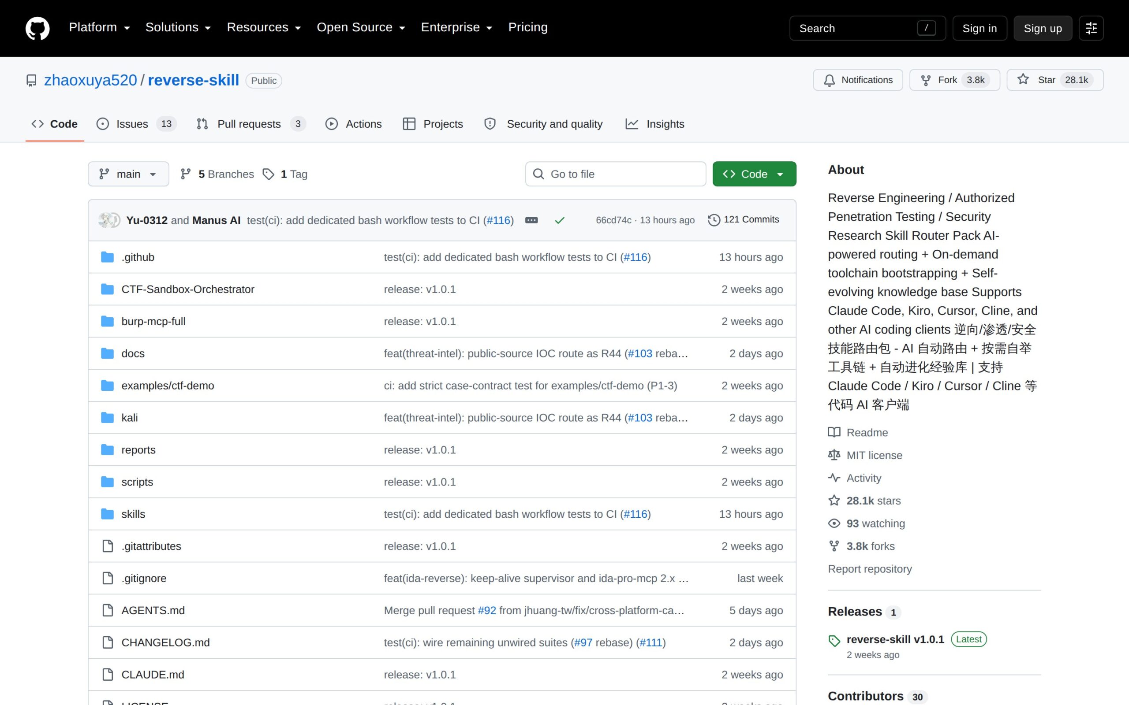Click the fork icon beside 3.8k forks
The height and width of the screenshot is (705, 1129).
tap(834, 546)
